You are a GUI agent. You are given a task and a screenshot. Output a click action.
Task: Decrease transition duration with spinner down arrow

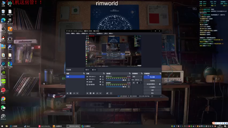(x=141, y=80)
